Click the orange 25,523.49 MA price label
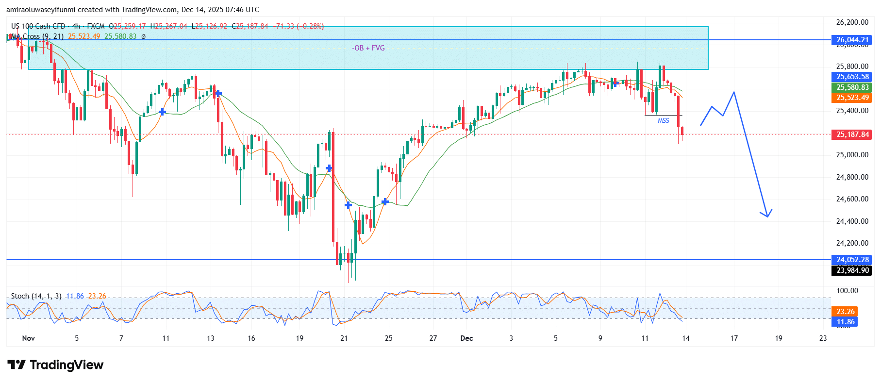 [852, 98]
